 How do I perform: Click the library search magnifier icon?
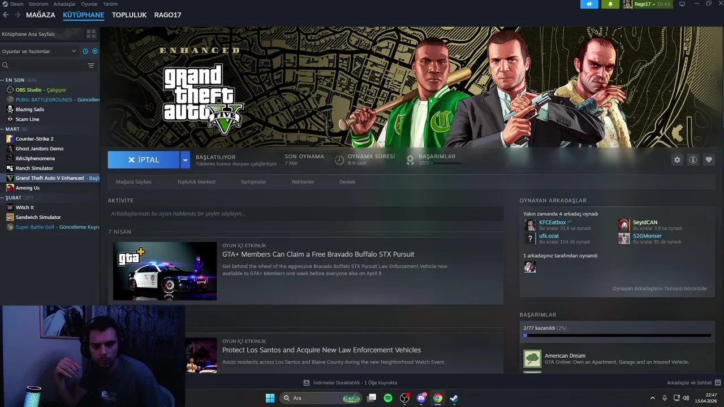[x=6, y=66]
